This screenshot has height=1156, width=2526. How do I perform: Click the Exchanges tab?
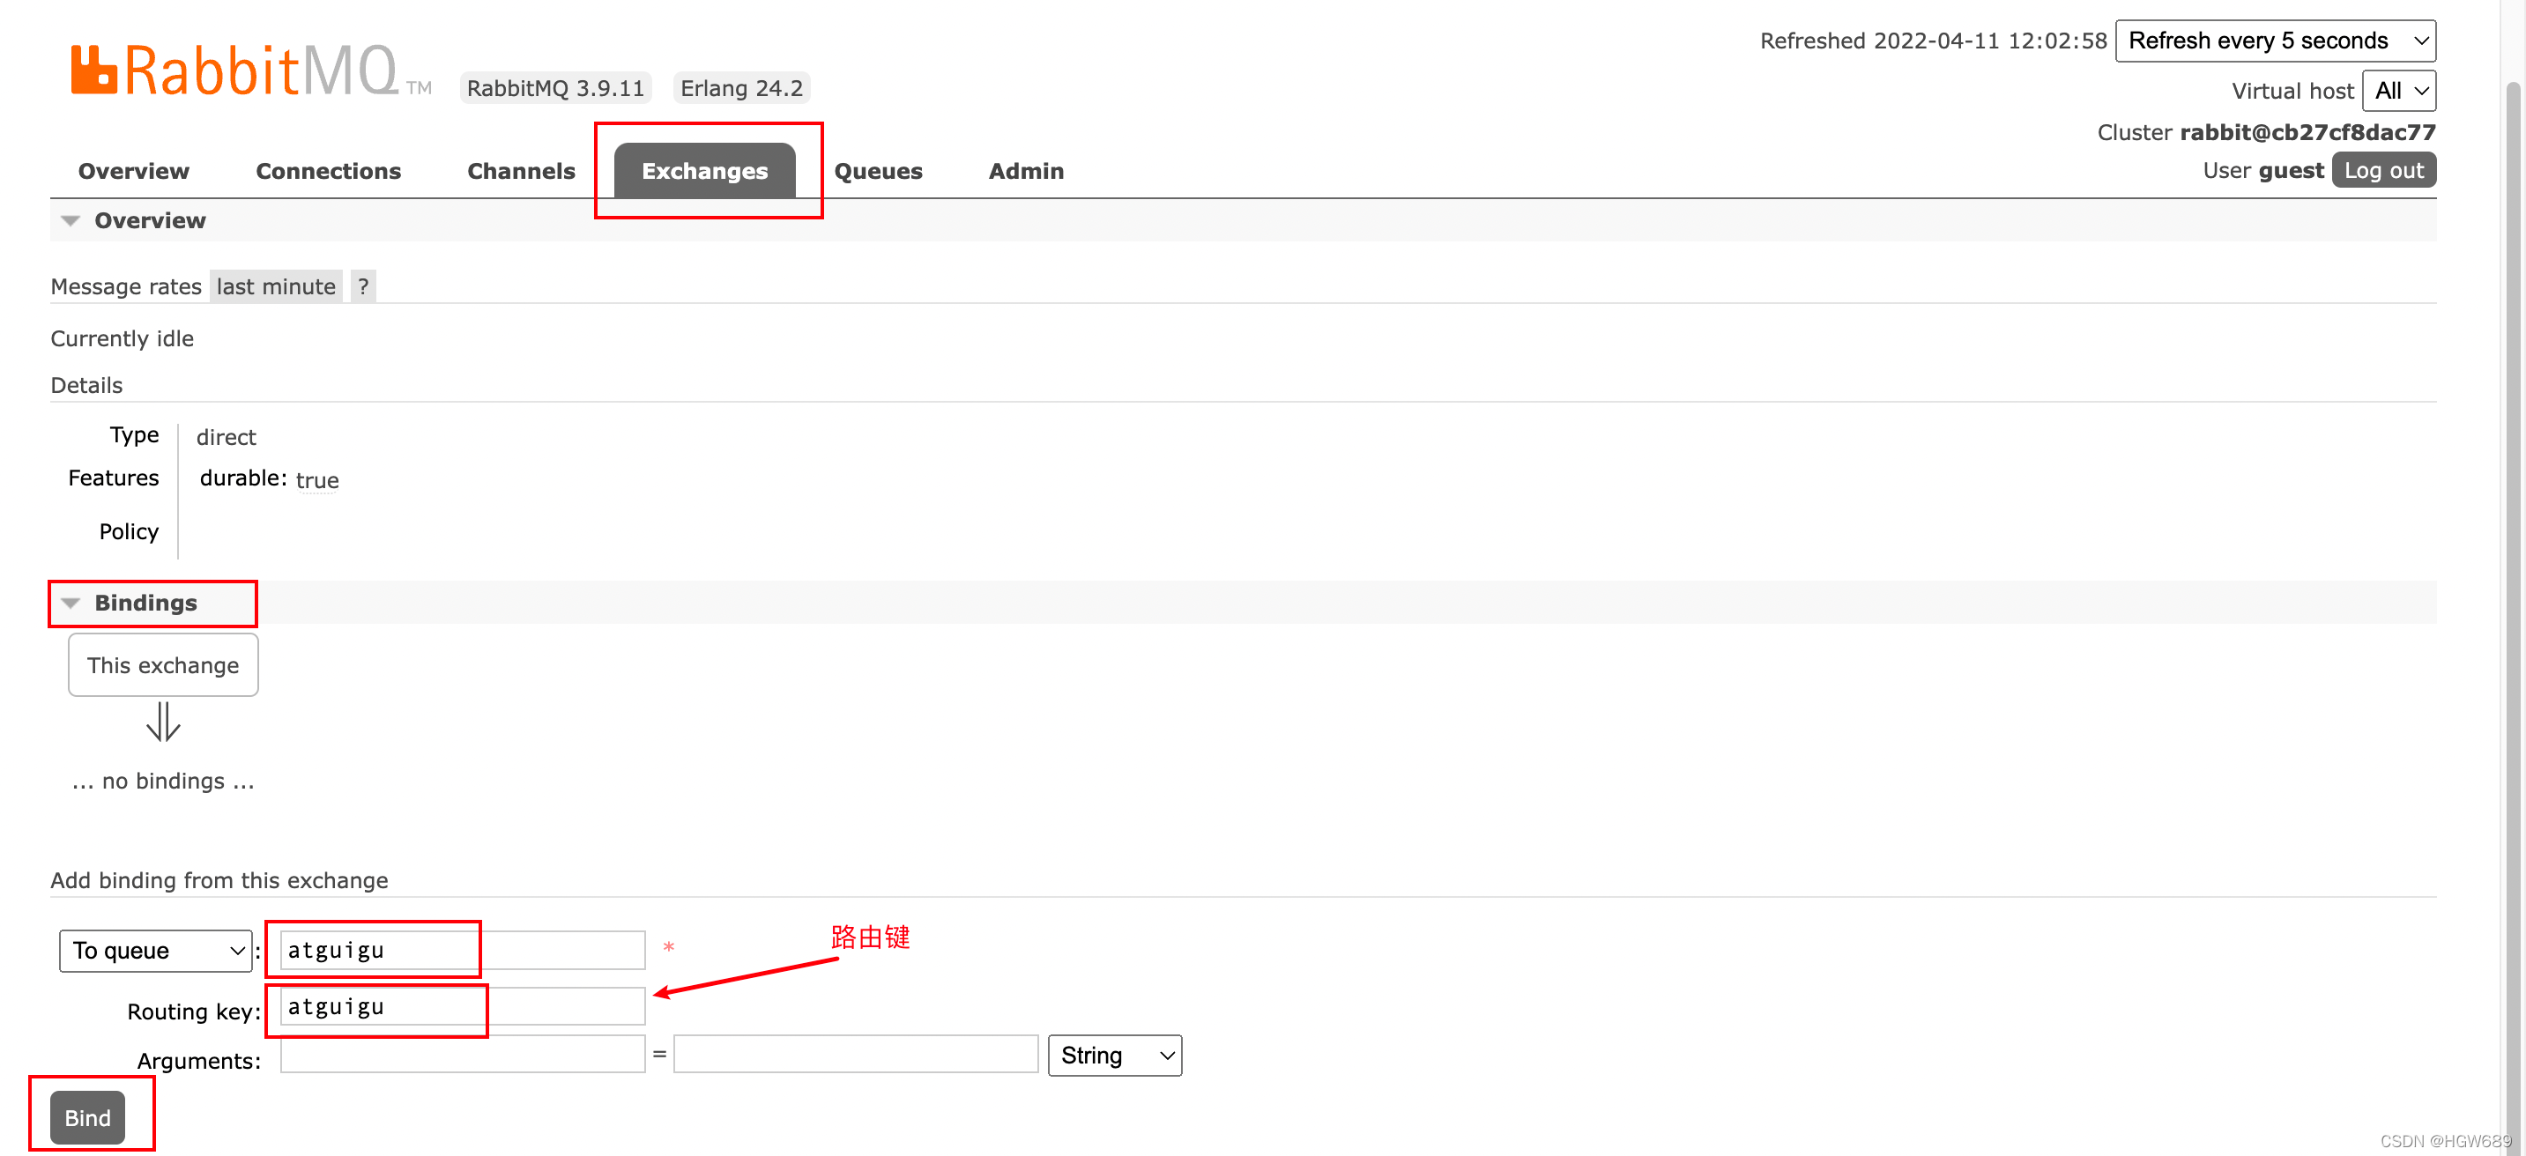point(704,169)
